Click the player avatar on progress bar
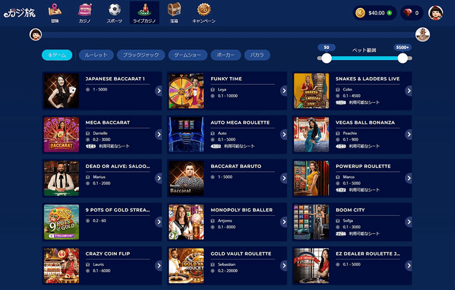 point(36,35)
